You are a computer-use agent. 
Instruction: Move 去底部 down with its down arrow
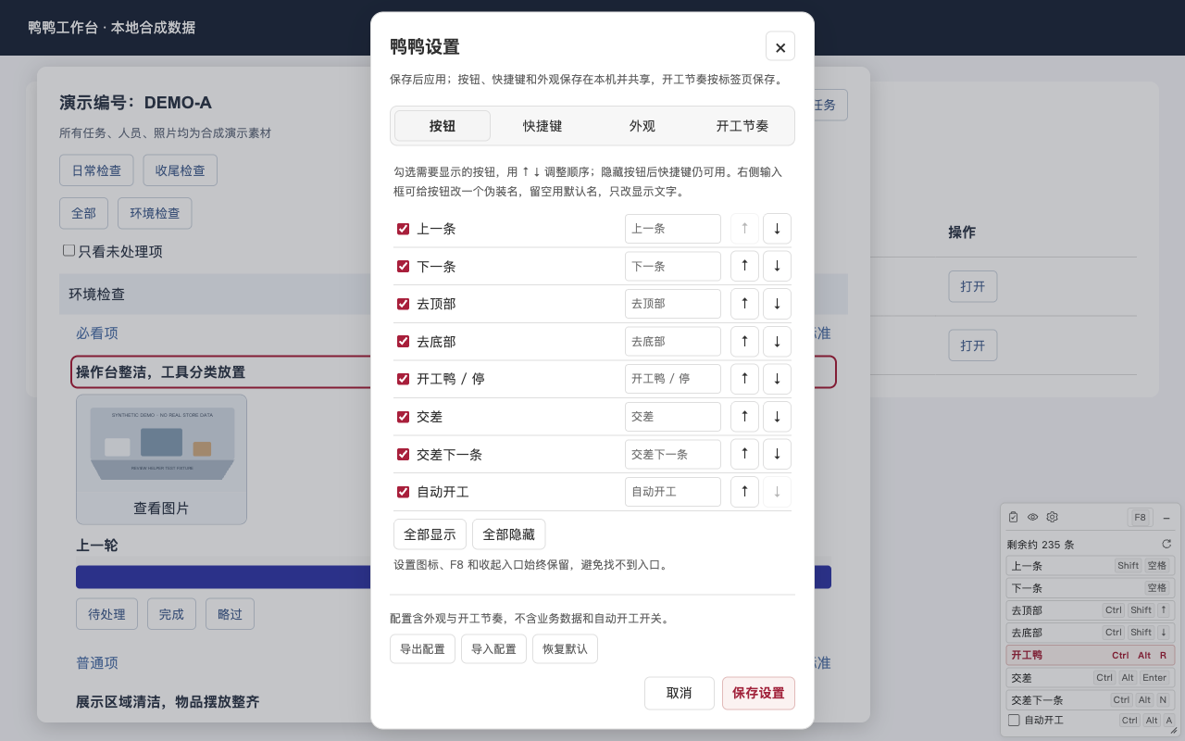click(777, 341)
